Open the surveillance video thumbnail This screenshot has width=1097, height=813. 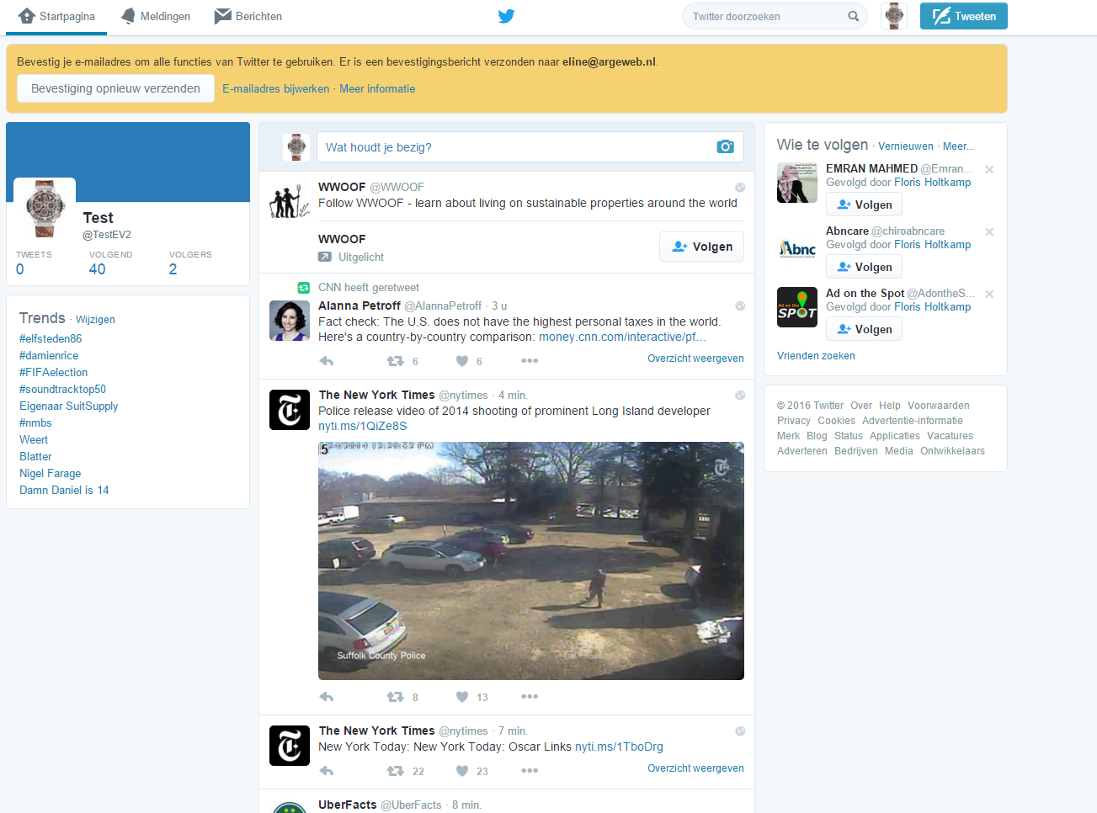pos(530,561)
